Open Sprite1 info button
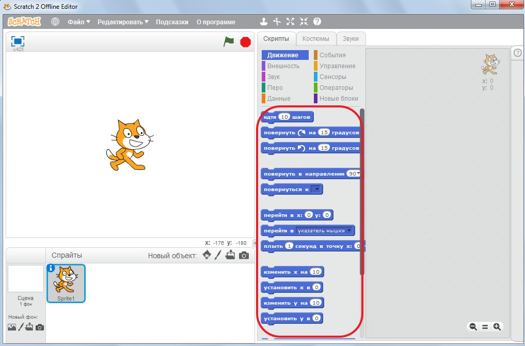 51,268
